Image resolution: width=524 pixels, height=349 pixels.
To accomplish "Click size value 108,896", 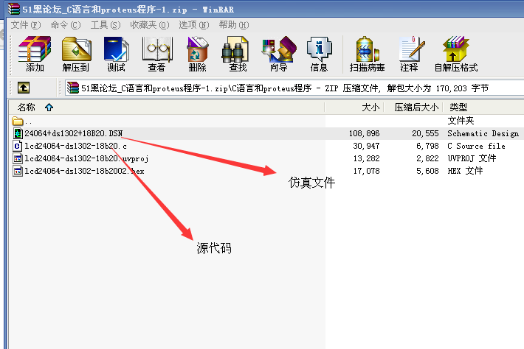I will coord(365,133).
